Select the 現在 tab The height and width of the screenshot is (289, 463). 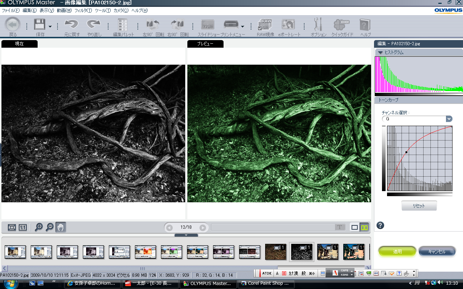click(x=19, y=44)
